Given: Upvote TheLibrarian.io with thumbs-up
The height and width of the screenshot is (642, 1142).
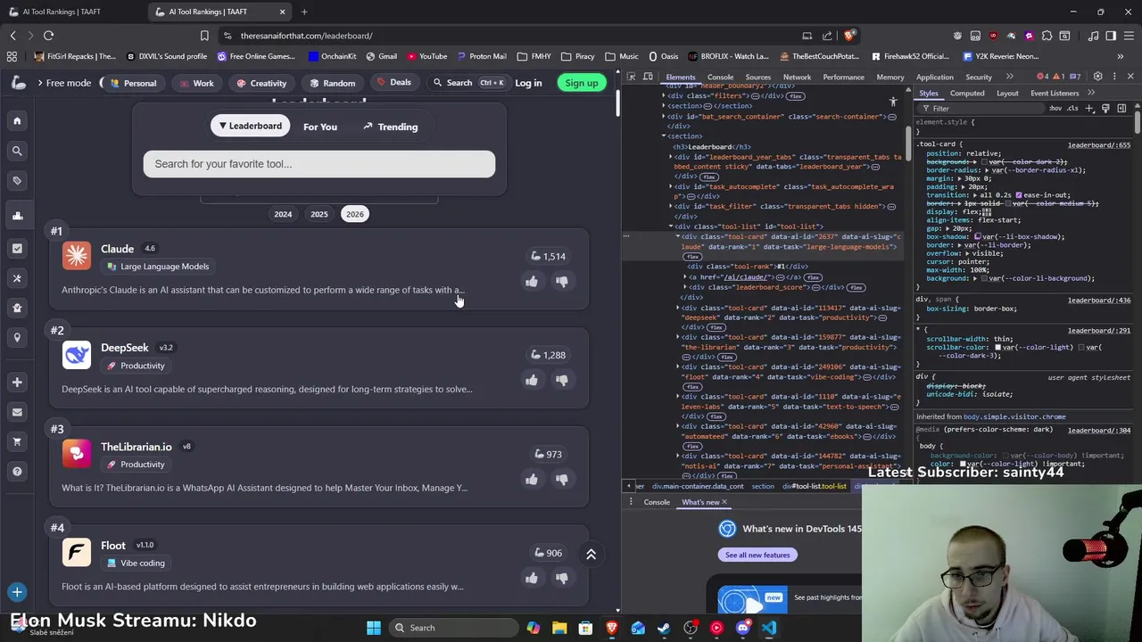Looking at the screenshot, I should click(532, 479).
